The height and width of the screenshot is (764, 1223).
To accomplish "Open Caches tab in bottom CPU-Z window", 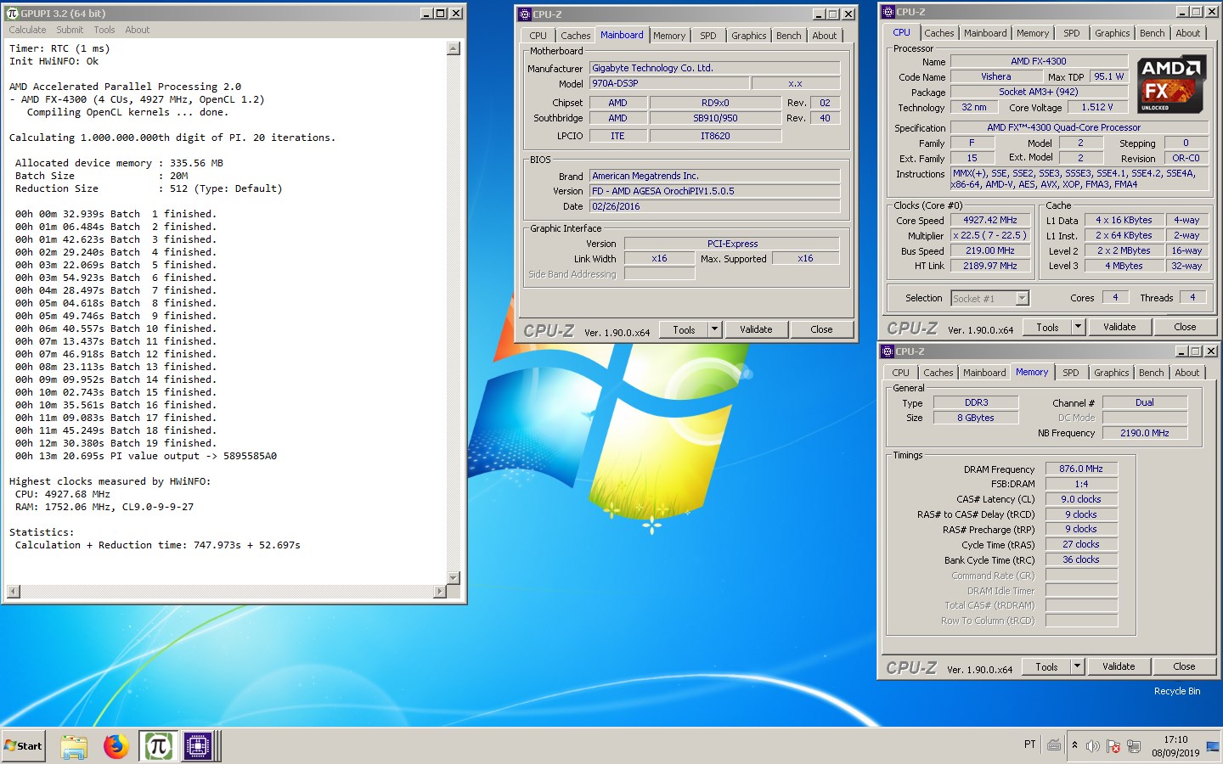I will [x=938, y=373].
